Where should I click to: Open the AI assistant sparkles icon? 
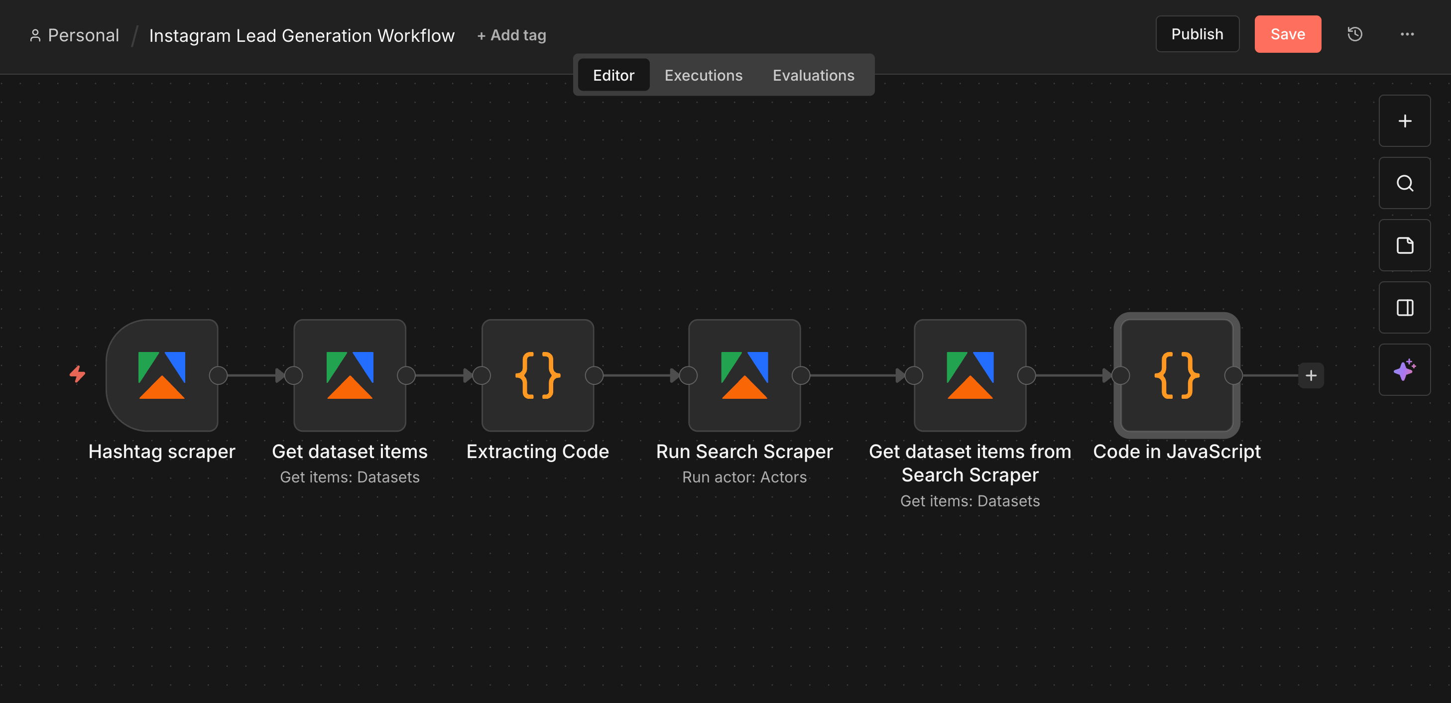coord(1404,369)
